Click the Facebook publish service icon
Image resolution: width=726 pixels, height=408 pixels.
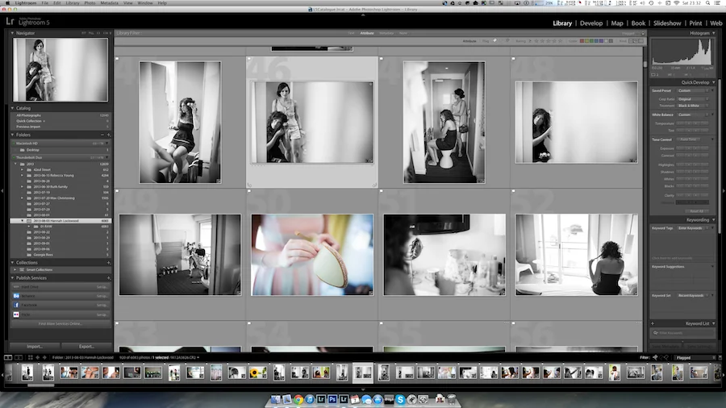(16, 306)
